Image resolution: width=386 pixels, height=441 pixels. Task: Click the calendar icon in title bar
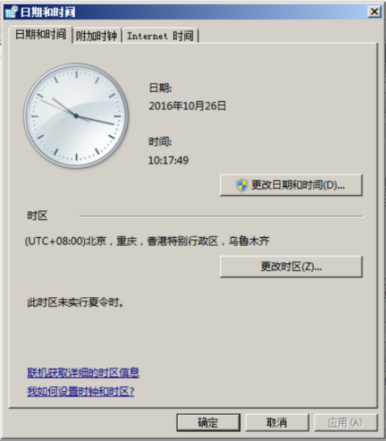[11, 12]
